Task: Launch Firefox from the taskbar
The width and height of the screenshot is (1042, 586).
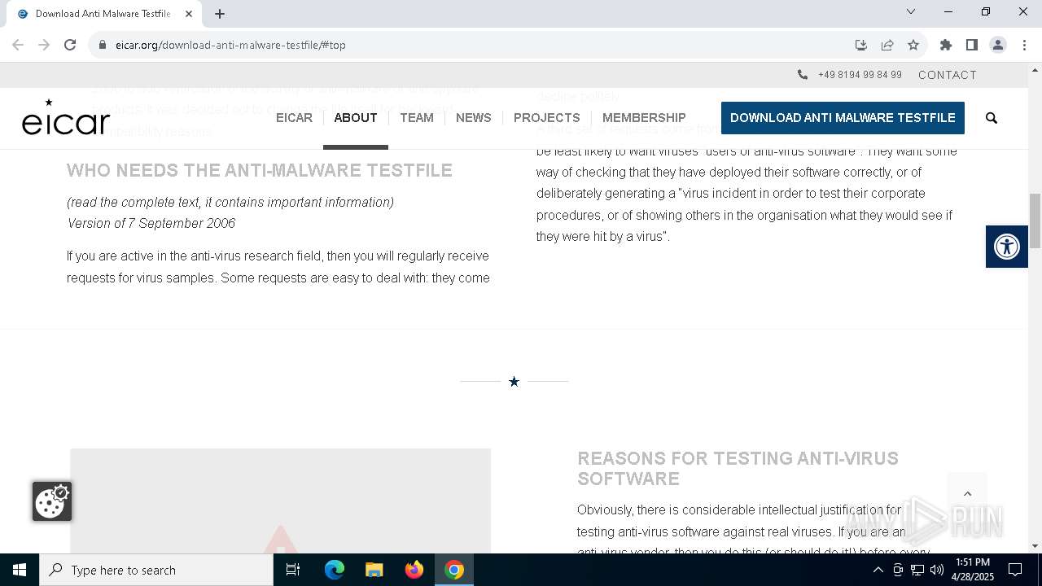Action: coord(414,570)
